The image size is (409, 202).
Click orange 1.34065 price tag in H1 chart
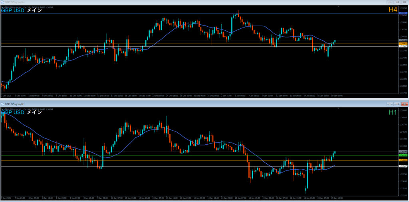point(403,160)
